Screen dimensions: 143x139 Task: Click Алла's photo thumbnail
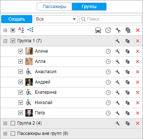click(29, 61)
